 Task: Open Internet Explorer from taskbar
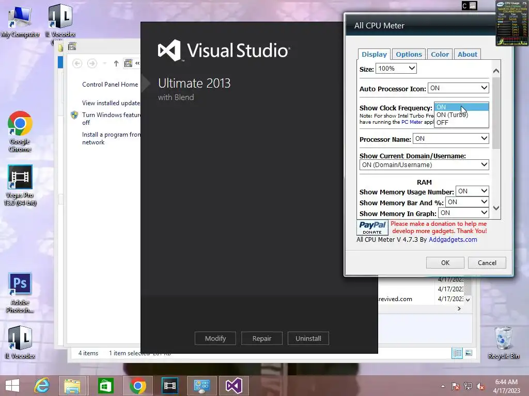click(42, 386)
